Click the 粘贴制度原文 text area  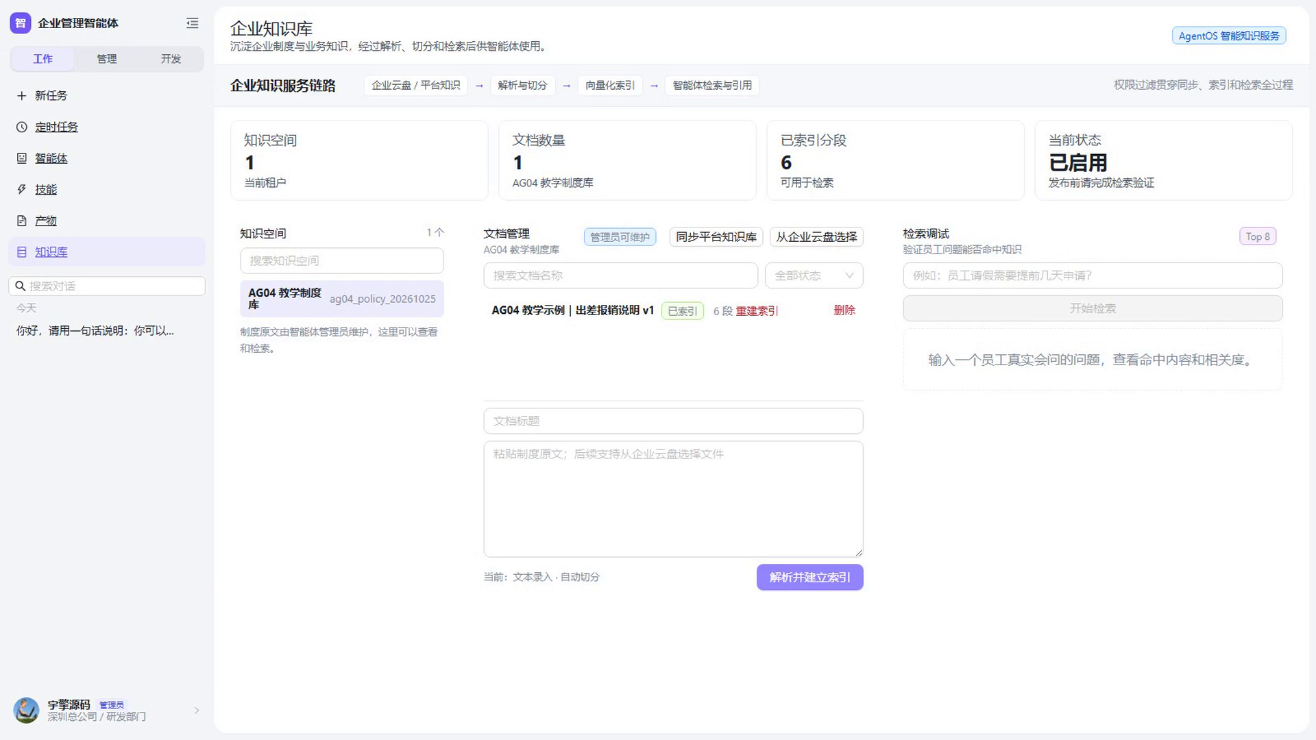[x=673, y=499]
